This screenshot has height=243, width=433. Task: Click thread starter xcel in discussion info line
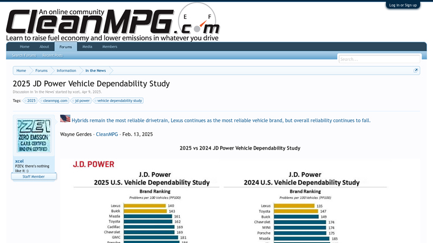click(76, 92)
